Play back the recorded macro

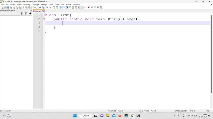click(95, 7)
